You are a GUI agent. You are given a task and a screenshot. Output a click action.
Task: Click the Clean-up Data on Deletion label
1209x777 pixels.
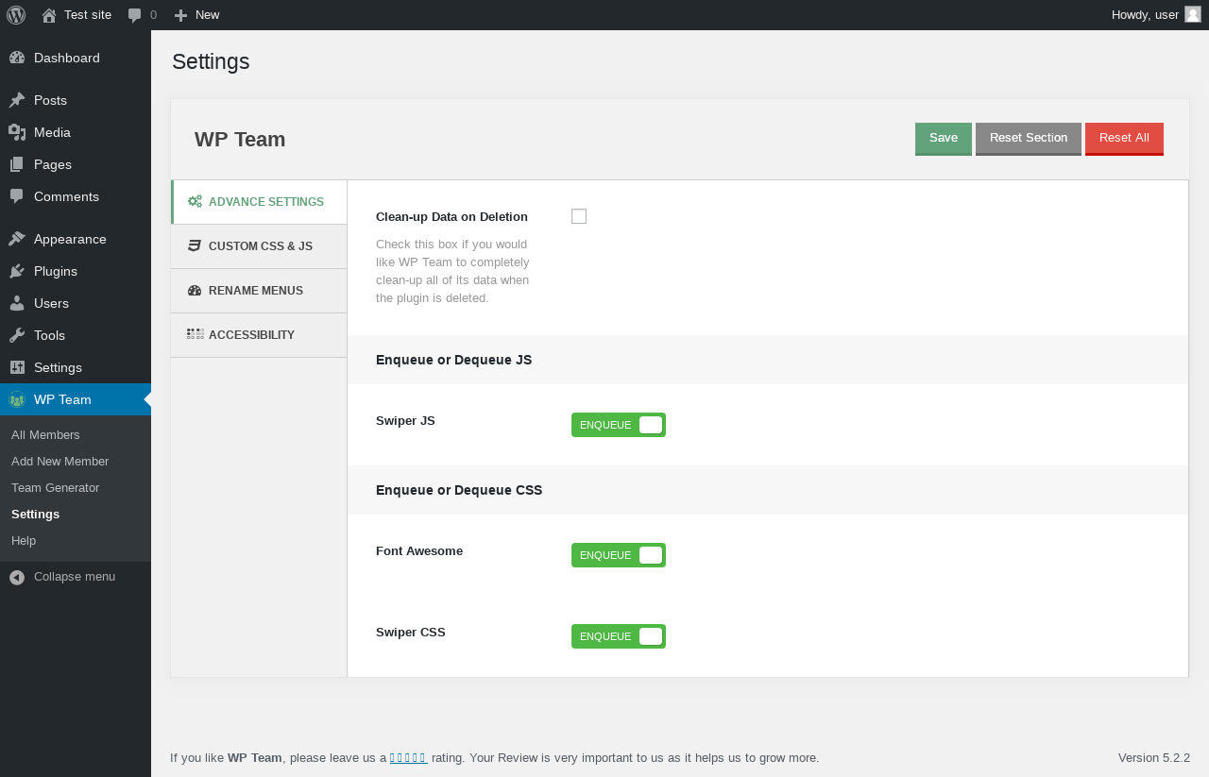451,217
